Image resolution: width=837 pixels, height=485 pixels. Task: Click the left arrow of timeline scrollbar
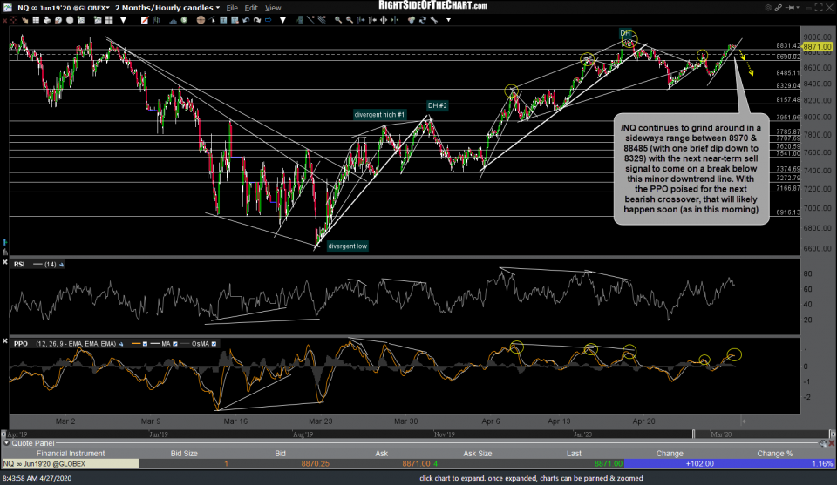click(x=3, y=434)
